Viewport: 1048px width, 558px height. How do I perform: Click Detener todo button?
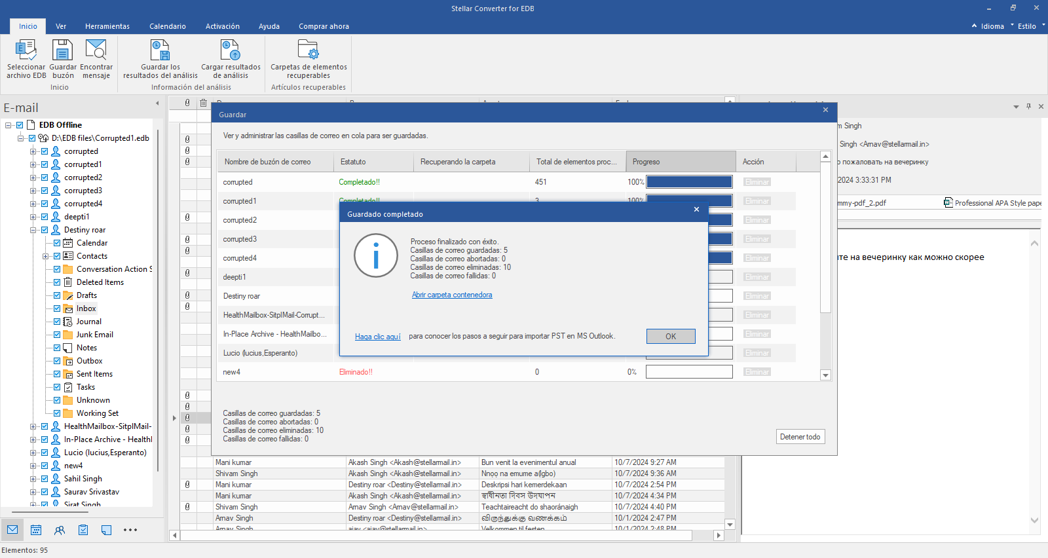[x=800, y=437]
